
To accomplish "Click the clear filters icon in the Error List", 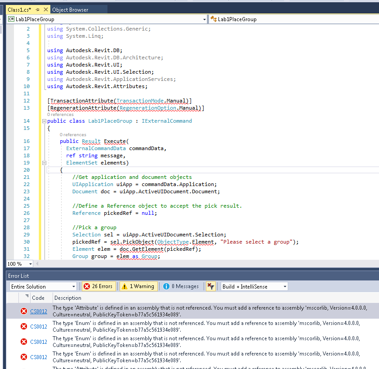I will point(210,286).
